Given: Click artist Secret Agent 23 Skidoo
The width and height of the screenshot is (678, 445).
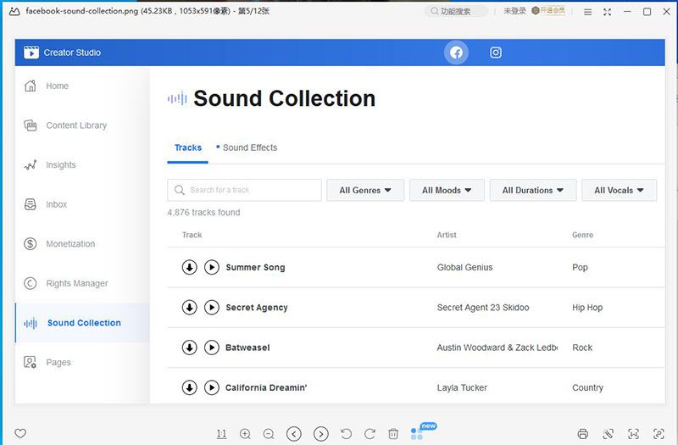Looking at the screenshot, I should coord(483,308).
